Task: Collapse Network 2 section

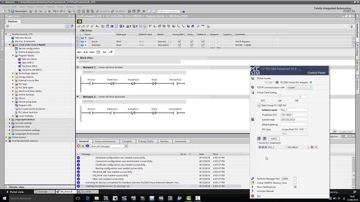Action: tap(78, 97)
